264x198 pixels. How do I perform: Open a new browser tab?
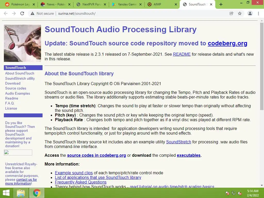[221, 4]
